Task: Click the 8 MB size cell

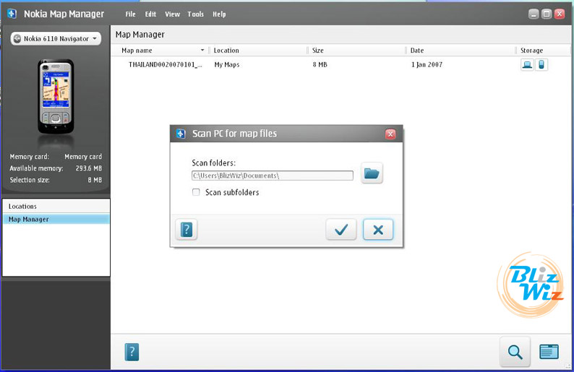Action: click(320, 65)
